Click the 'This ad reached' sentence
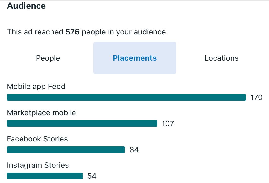 click(x=87, y=32)
